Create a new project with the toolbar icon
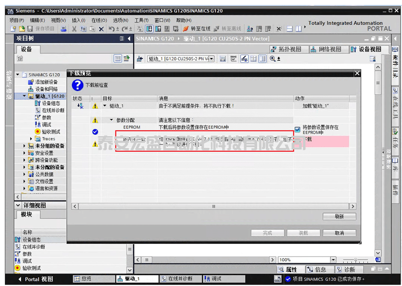 (x=14, y=29)
